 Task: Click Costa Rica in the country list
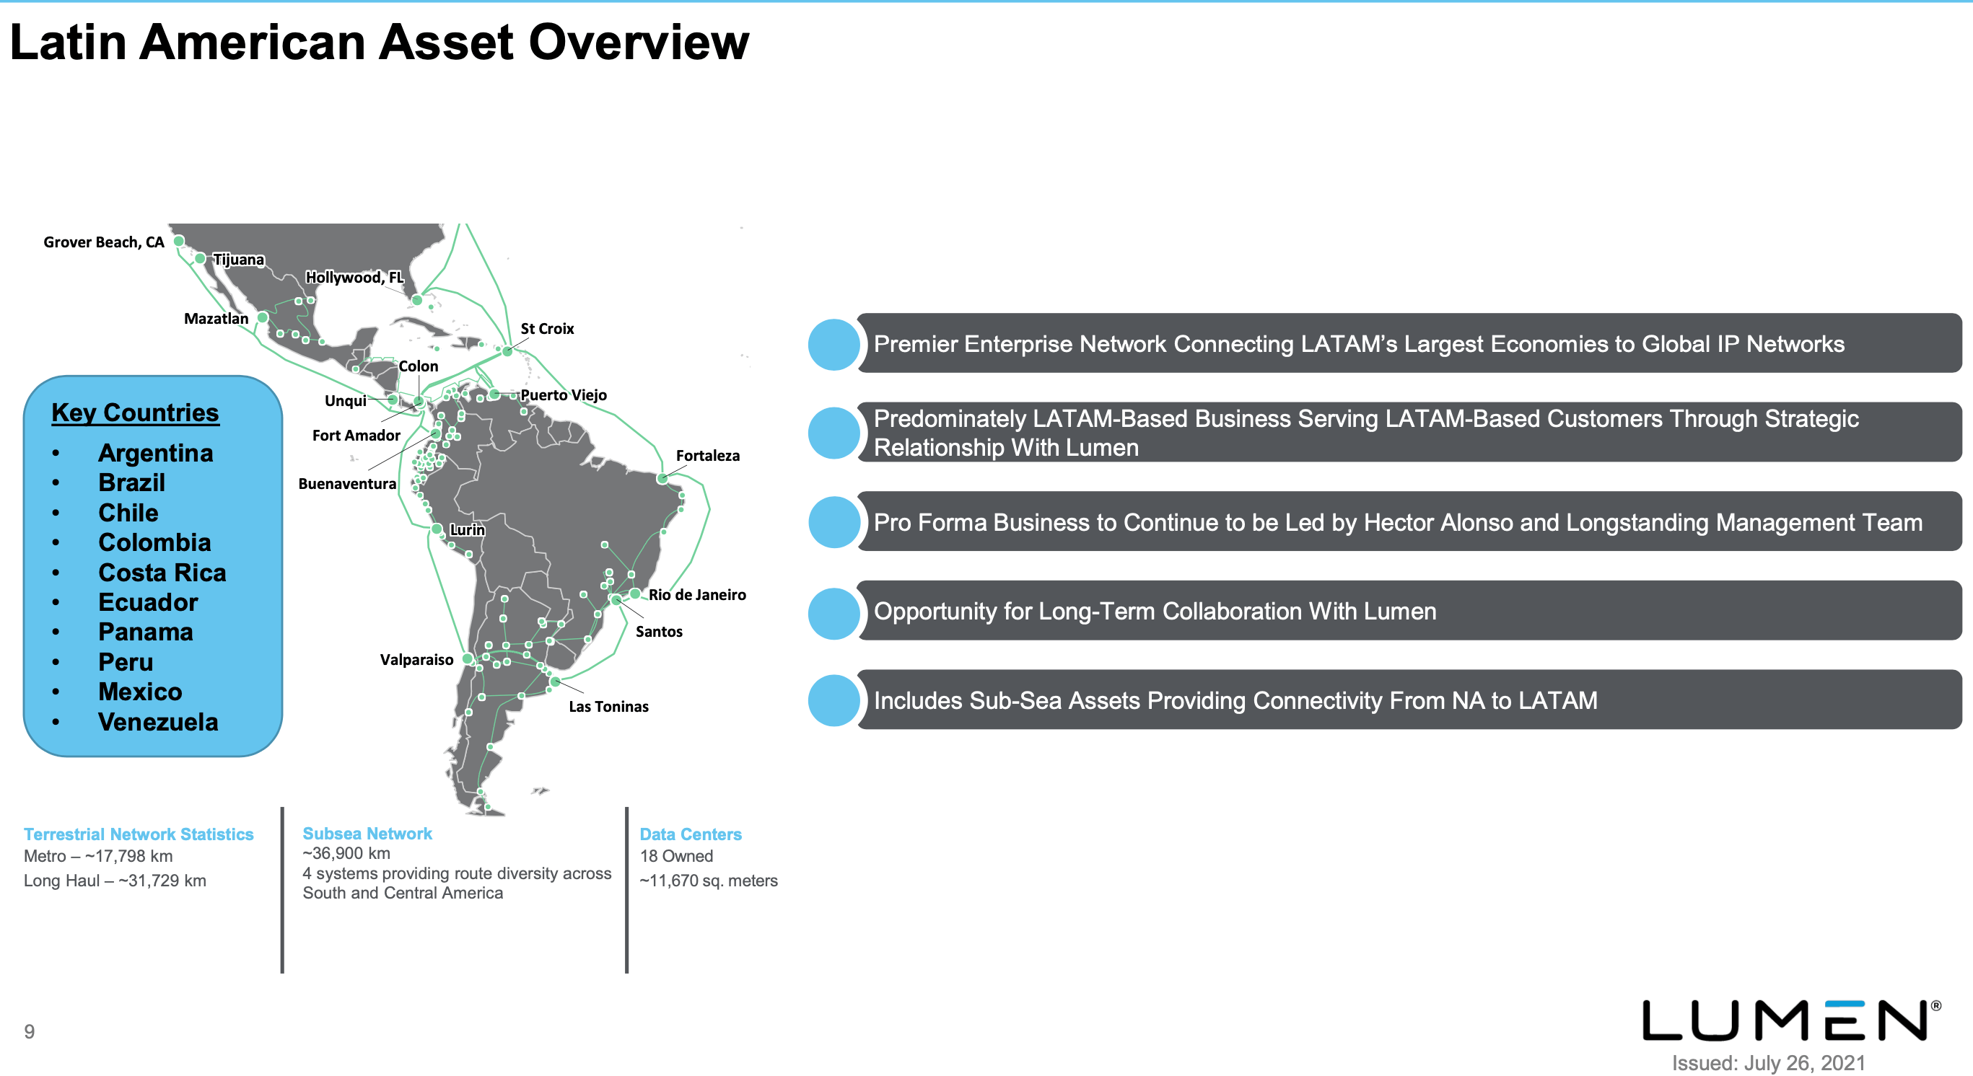(x=162, y=573)
